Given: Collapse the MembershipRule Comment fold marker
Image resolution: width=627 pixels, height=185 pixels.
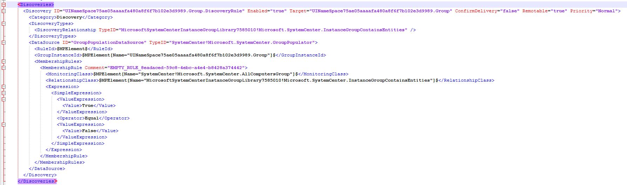Looking at the screenshot, I should coord(4,68).
